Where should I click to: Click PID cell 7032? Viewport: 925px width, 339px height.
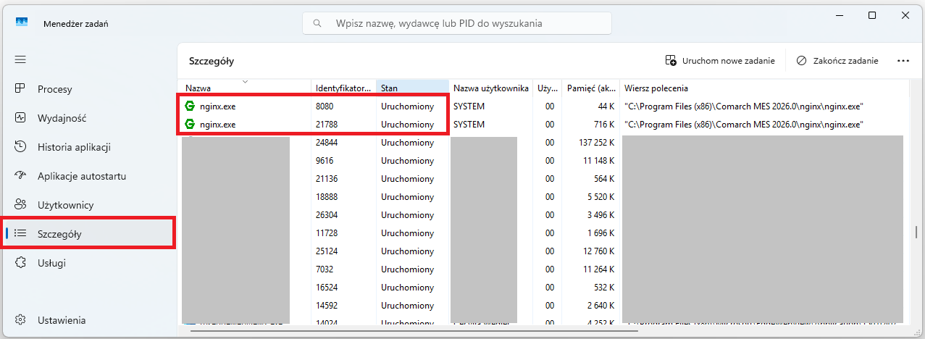325,269
